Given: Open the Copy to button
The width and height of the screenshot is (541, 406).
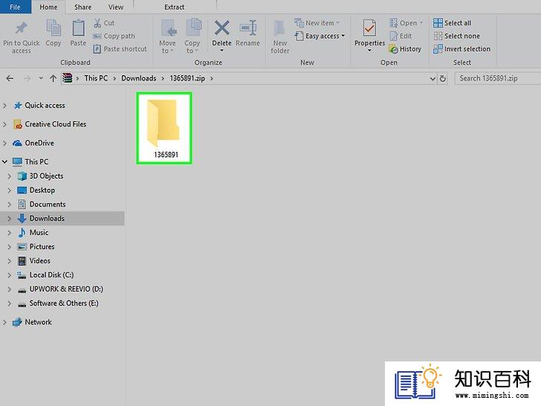Looking at the screenshot, I should tap(192, 36).
